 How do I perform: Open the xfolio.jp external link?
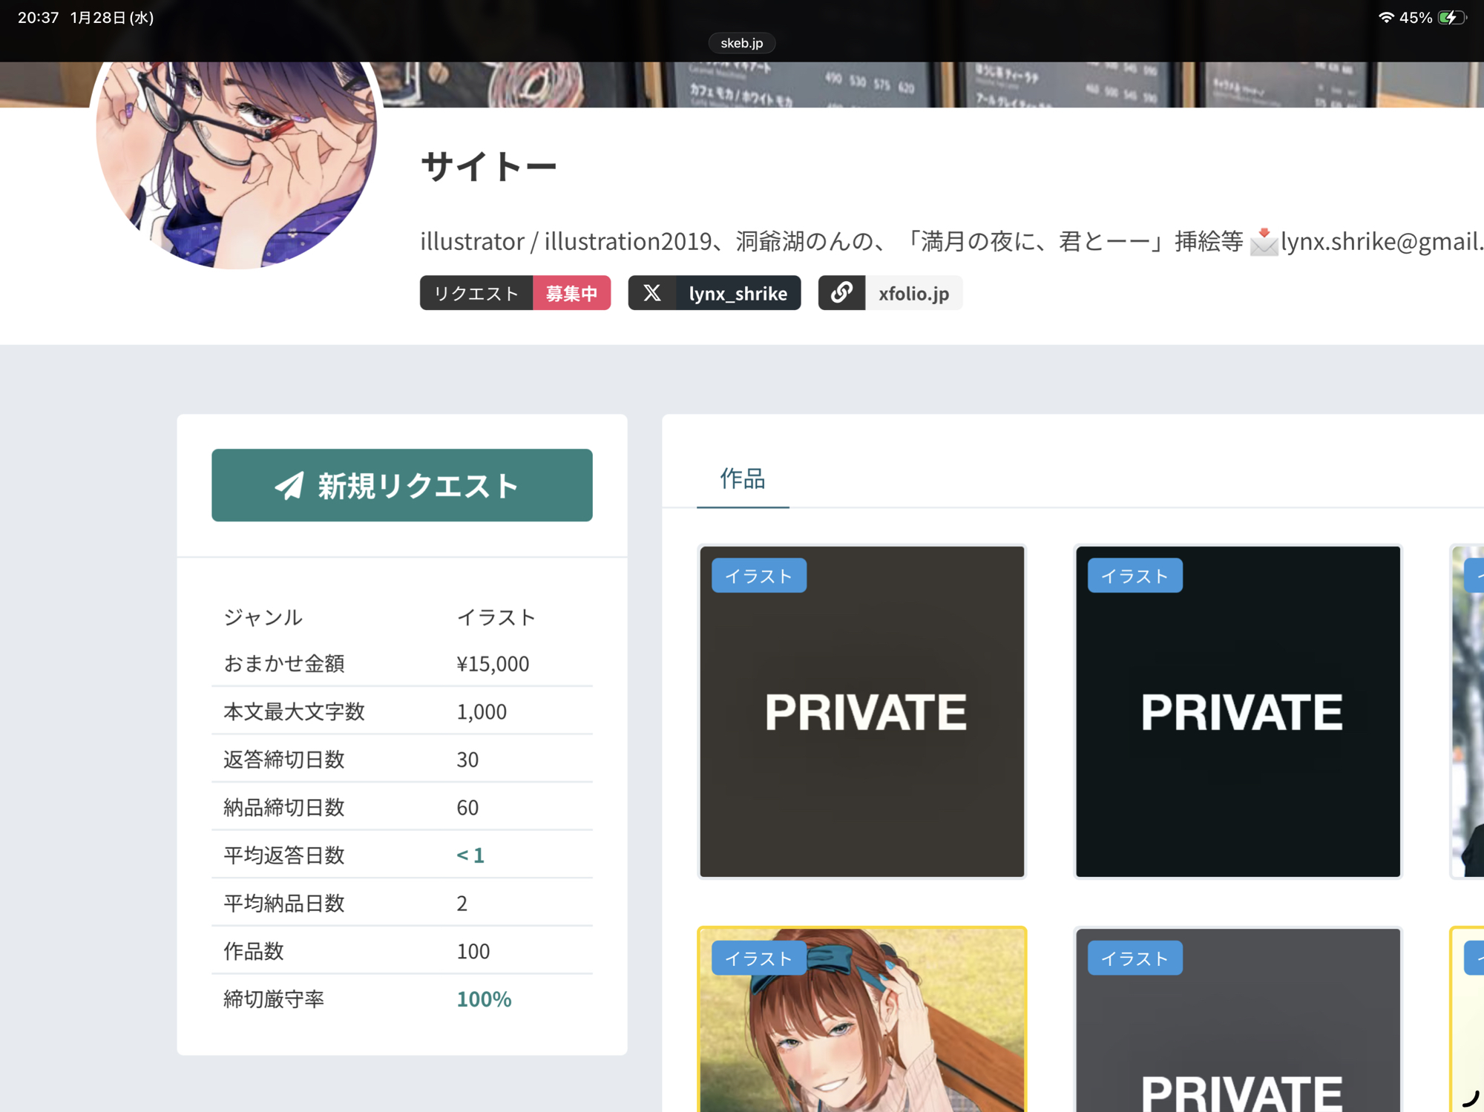[x=913, y=293]
